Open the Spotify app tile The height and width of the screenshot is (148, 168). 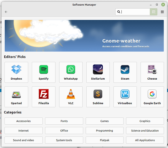44,72
